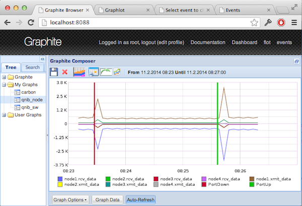Switch to the Tree tab
This screenshot has width=302, height=206.
[11, 67]
